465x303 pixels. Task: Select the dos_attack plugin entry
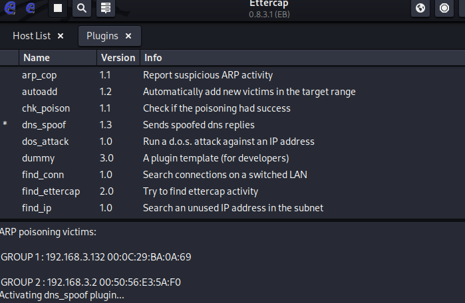45,142
